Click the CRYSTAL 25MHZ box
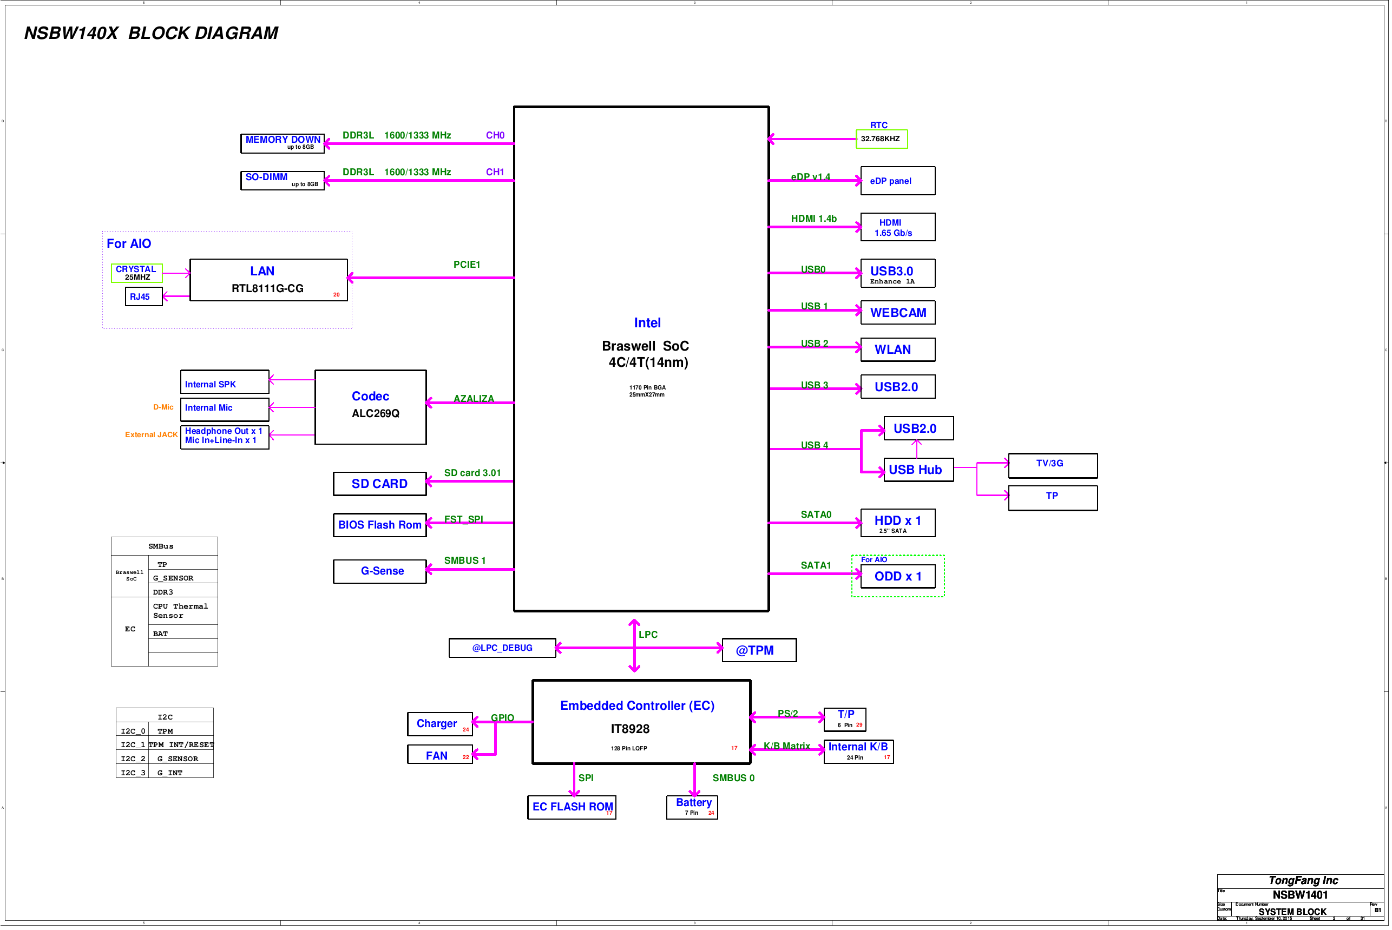This screenshot has height=930, width=1392. point(137,273)
